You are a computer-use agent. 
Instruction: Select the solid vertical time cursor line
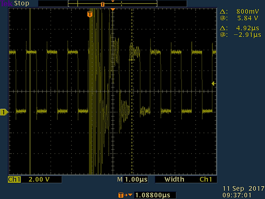pos(30,91)
